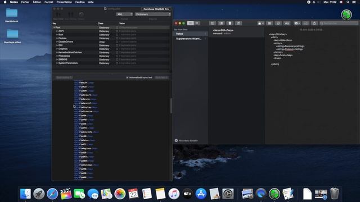Show attachments browser in Notes
The image size is (360, 202).
point(221,23)
